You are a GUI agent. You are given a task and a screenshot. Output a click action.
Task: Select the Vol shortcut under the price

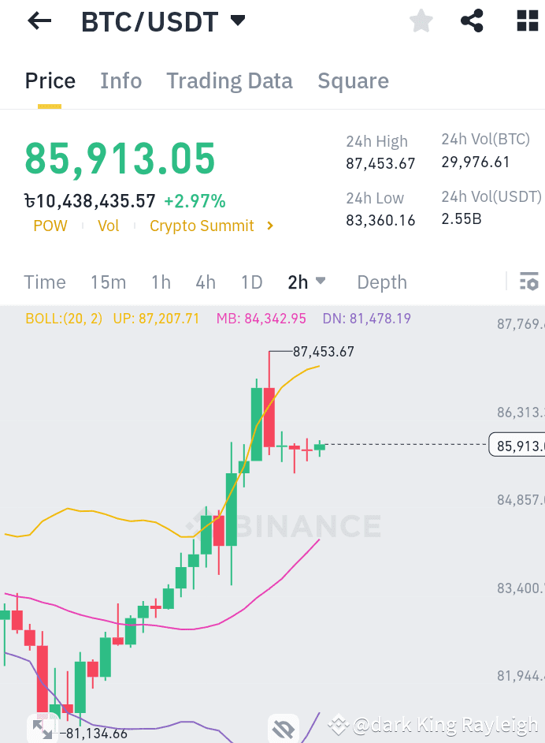click(x=108, y=226)
